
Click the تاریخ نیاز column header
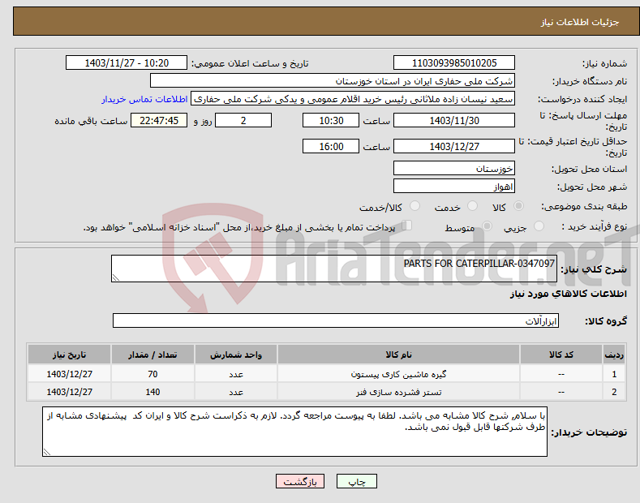(70, 355)
